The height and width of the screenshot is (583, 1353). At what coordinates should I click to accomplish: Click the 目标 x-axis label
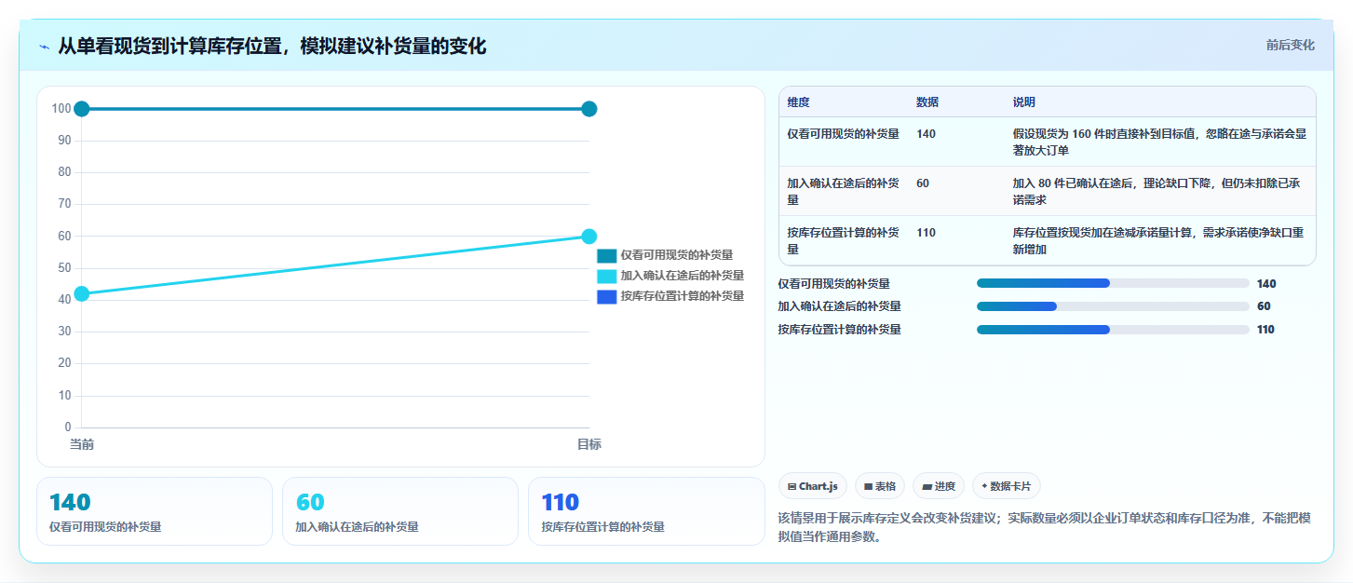point(589,444)
